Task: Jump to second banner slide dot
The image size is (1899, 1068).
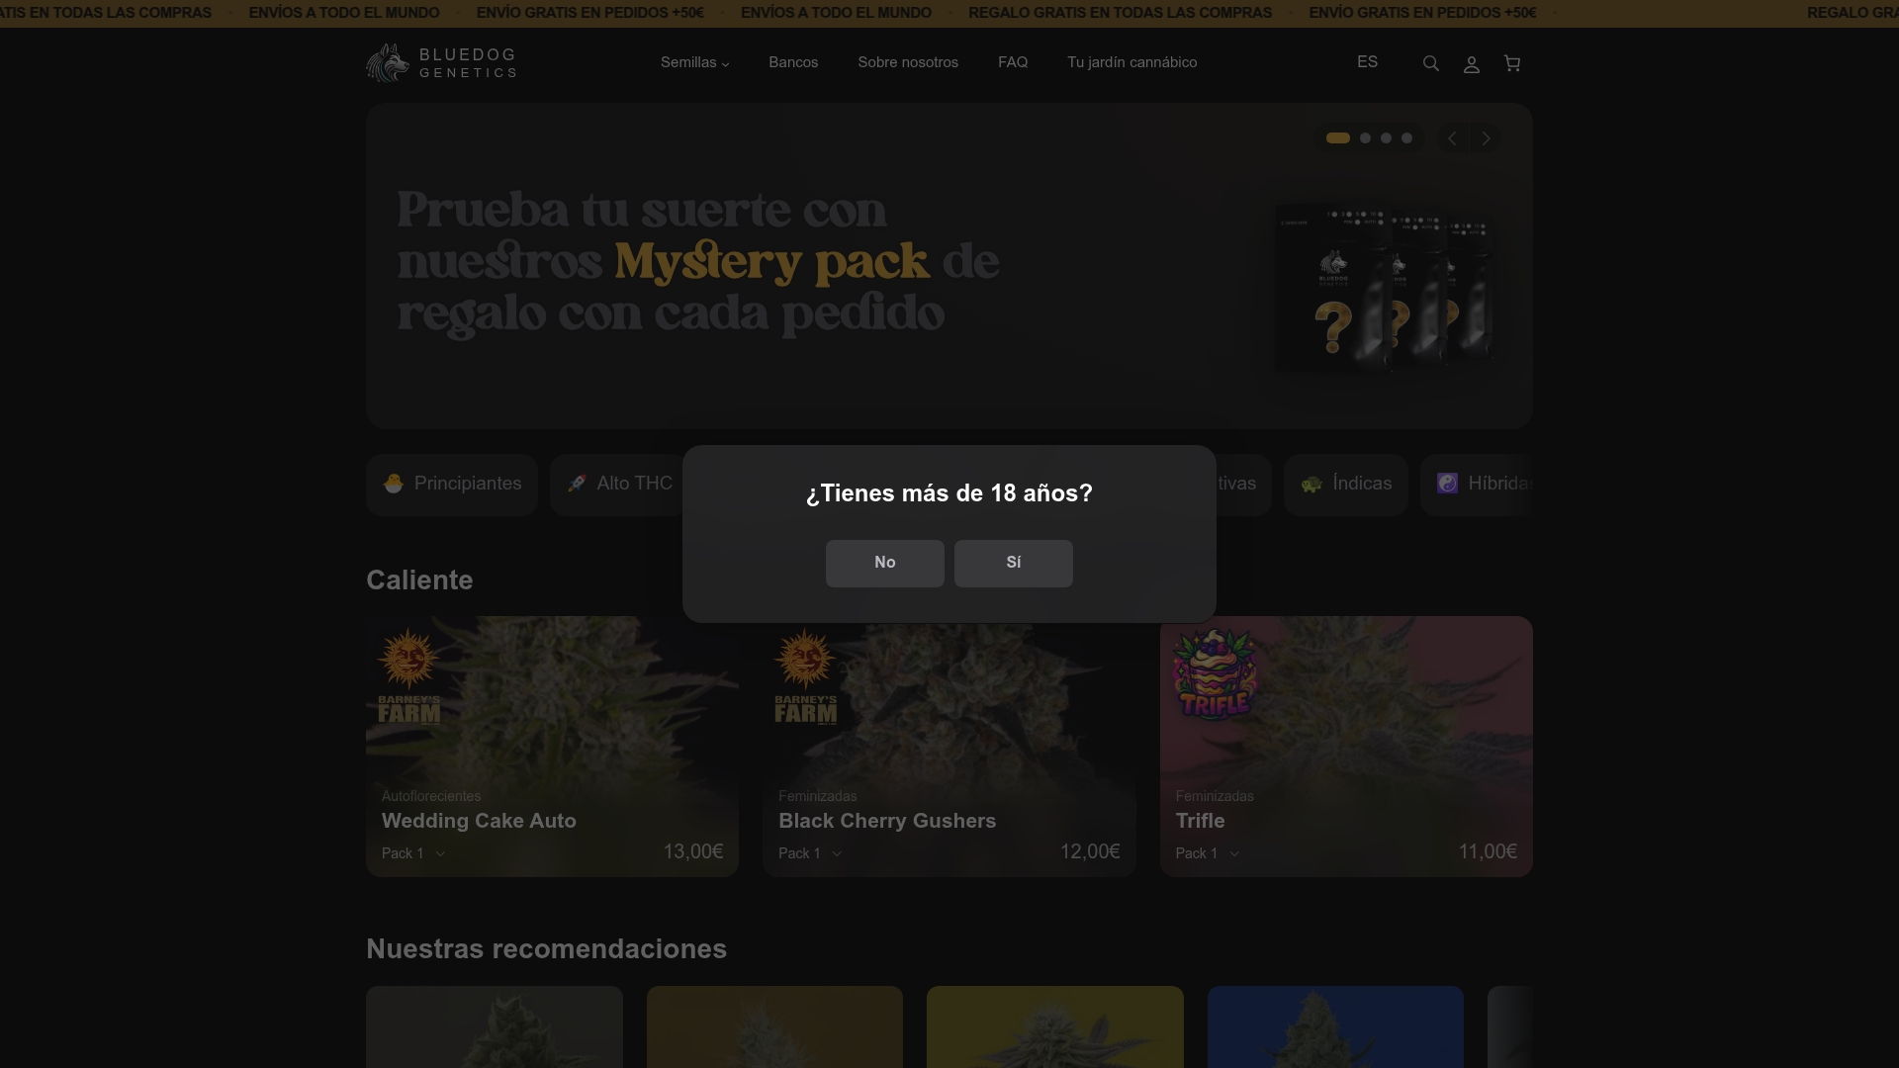Action: coord(1366,138)
